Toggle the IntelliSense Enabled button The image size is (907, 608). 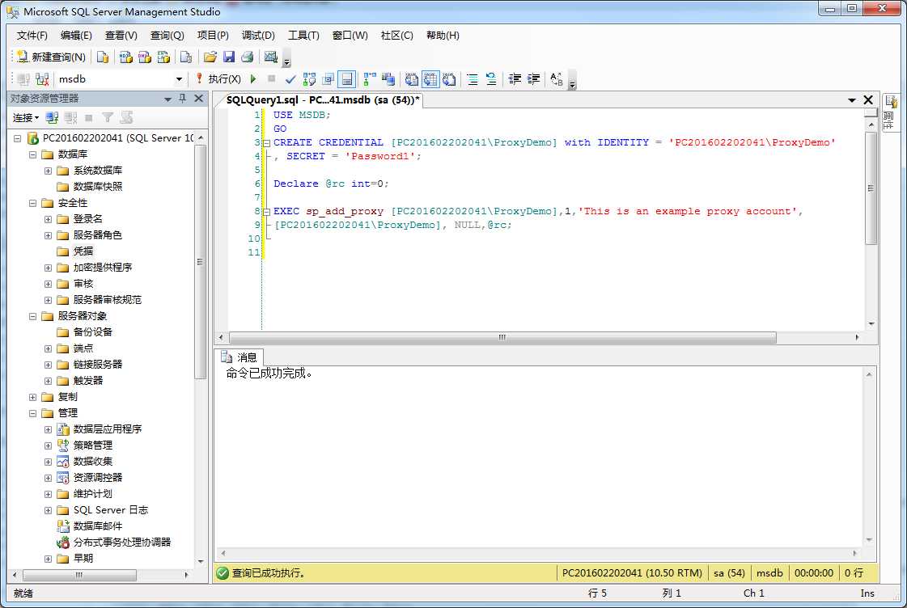pyautogui.click(x=346, y=79)
